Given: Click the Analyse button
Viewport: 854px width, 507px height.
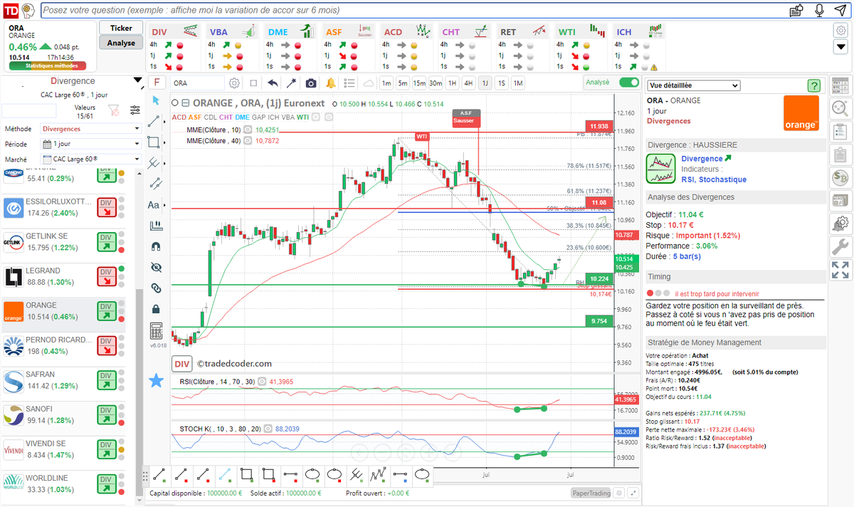Looking at the screenshot, I should pyautogui.click(x=121, y=43).
